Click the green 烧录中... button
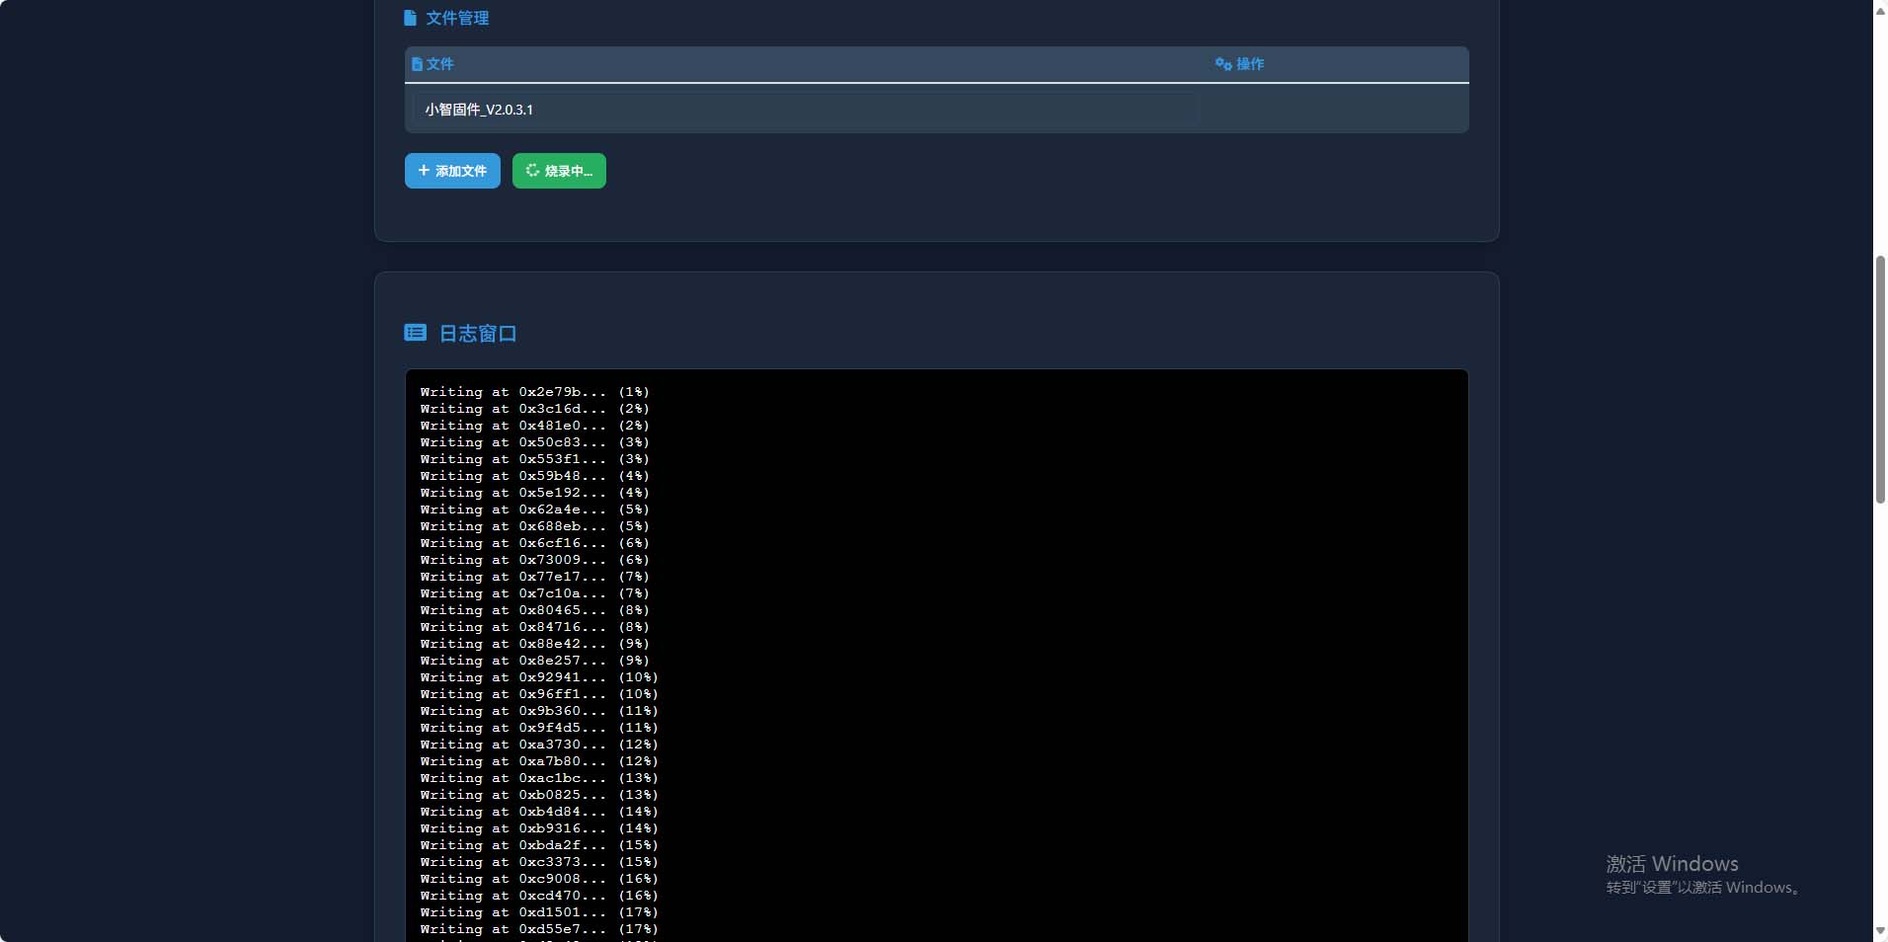 [x=559, y=171]
